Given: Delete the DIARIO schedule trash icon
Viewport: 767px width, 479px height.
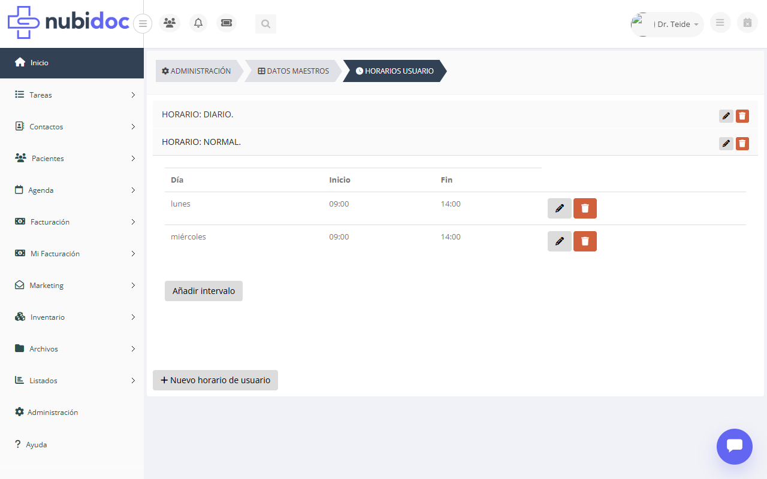Looking at the screenshot, I should point(742,116).
